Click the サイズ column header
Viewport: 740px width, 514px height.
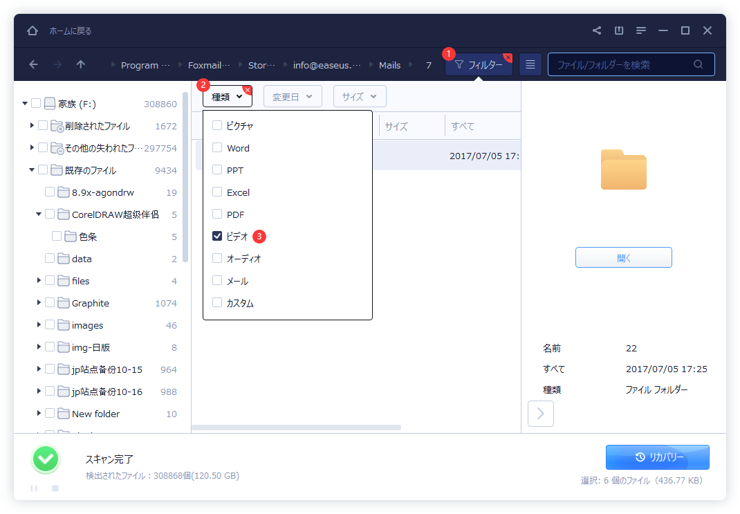(396, 126)
